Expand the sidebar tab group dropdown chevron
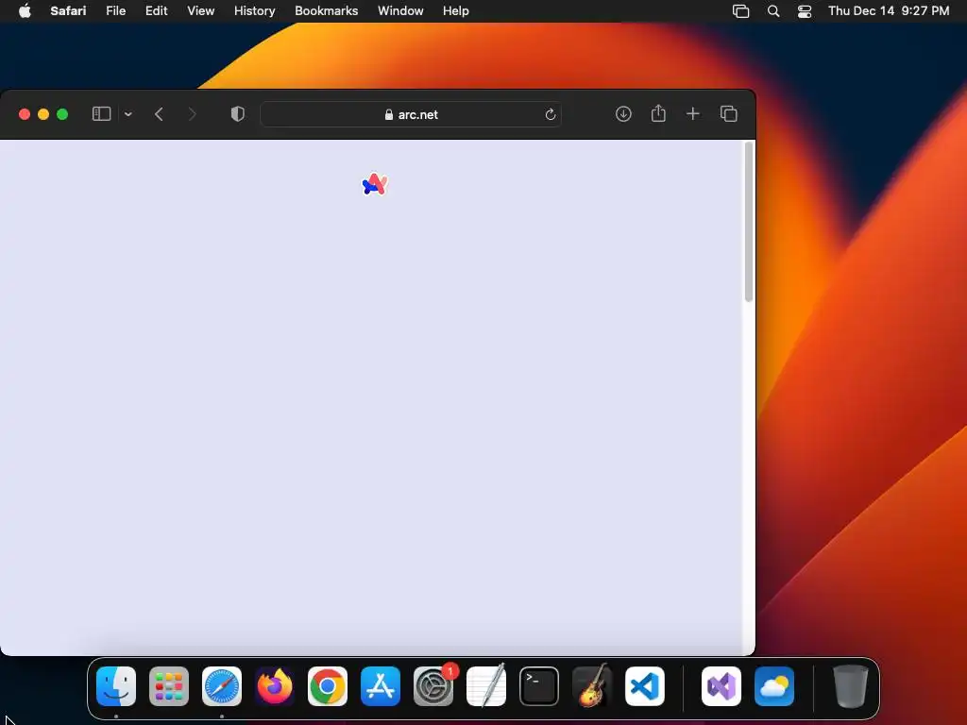Screen dimensions: 967x725 click(x=128, y=114)
